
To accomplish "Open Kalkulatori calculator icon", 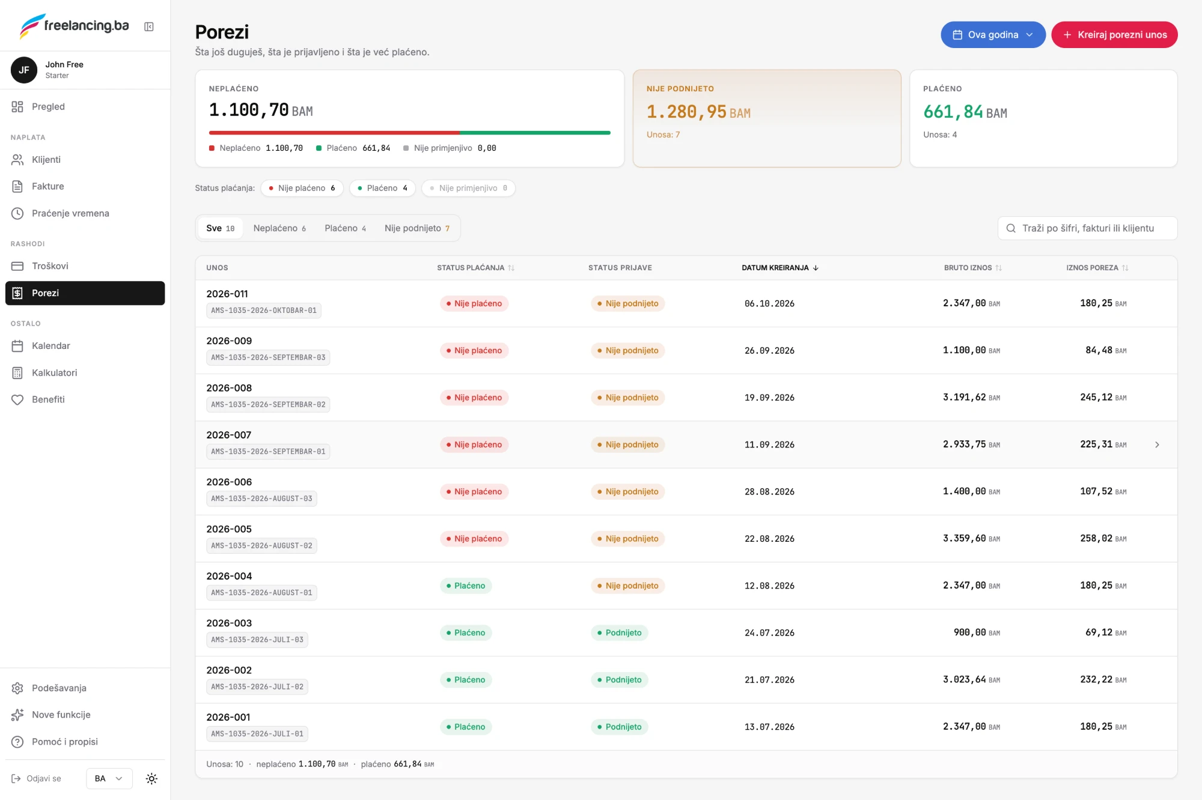I will [17, 373].
